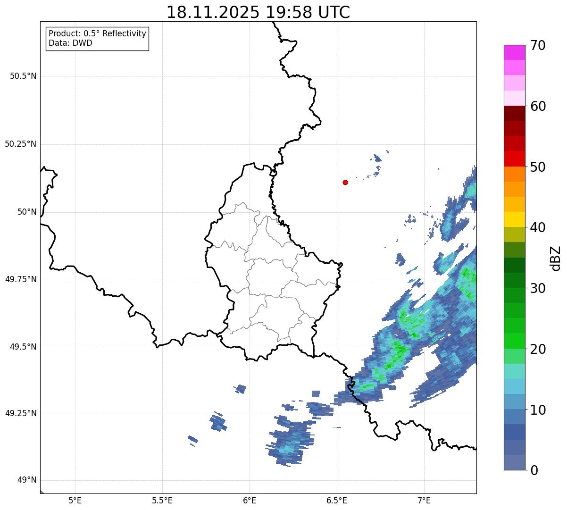The width and height of the screenshot is (567, 510).
Task: Click the light mint green colorbar segment below 20
Action: pos(514,356)
